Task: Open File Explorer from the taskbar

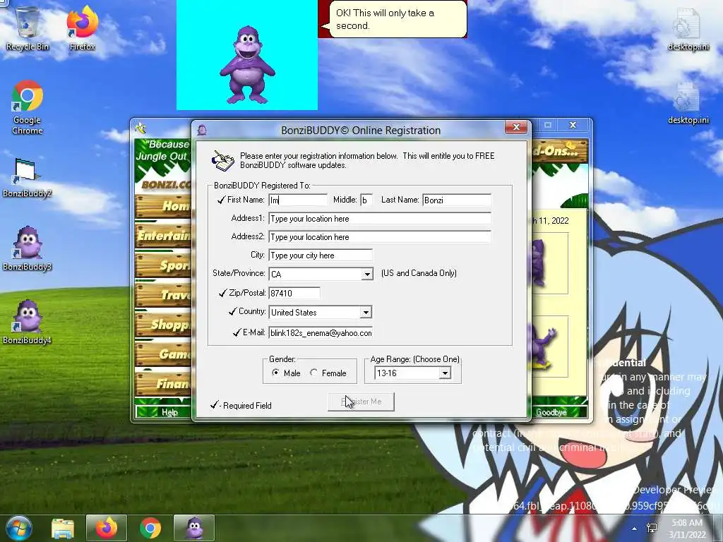Action: 63,528
